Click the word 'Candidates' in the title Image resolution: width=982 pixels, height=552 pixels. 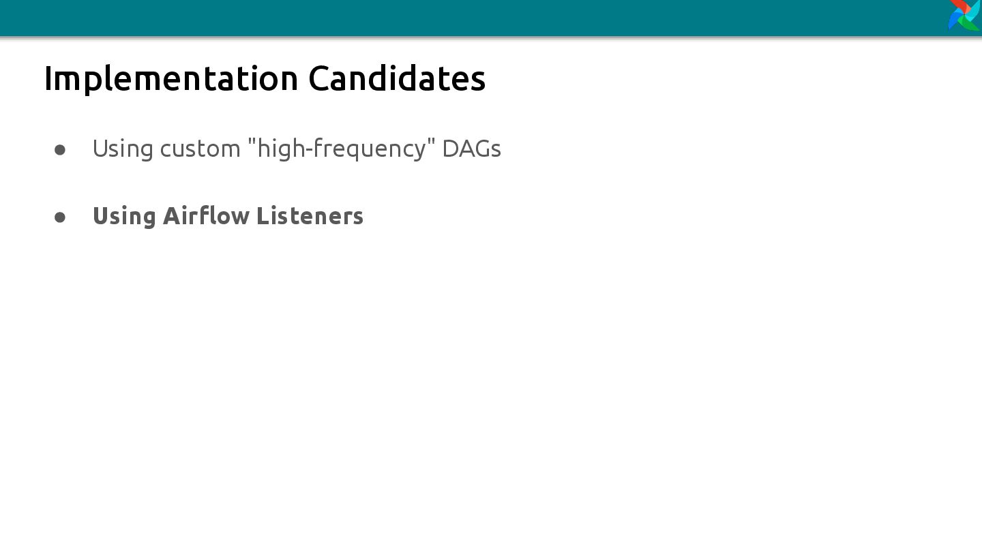click(397, 78)
